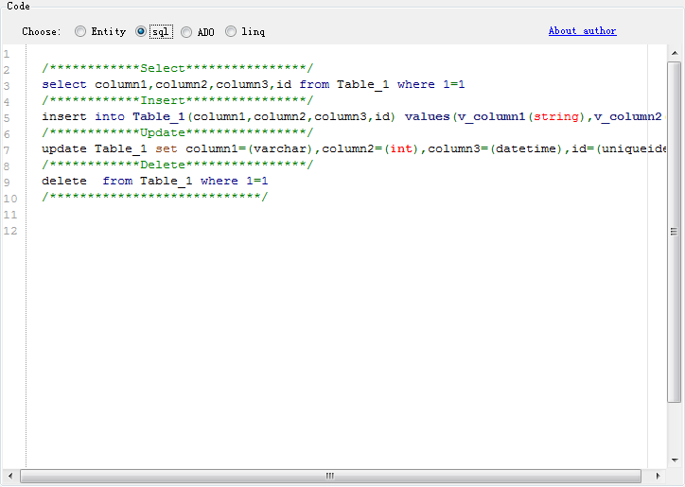Click the red 'int' type text

pyautogui.click(x=401, y=149)
